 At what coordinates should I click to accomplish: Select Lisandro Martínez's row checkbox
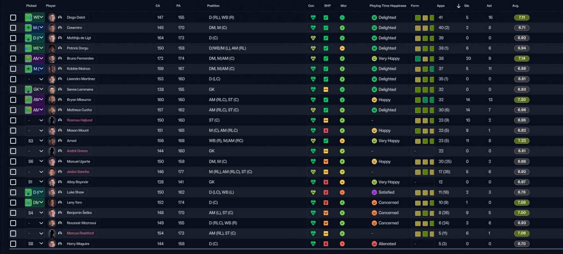coord(13,79)
